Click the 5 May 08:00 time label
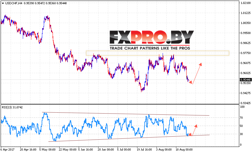Viewport: 252px width, 153px height. [47, 150]
